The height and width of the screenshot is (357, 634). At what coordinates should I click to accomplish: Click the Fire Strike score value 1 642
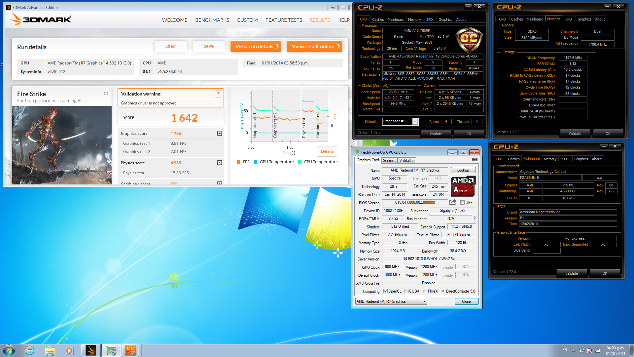[x=184, y=118]
